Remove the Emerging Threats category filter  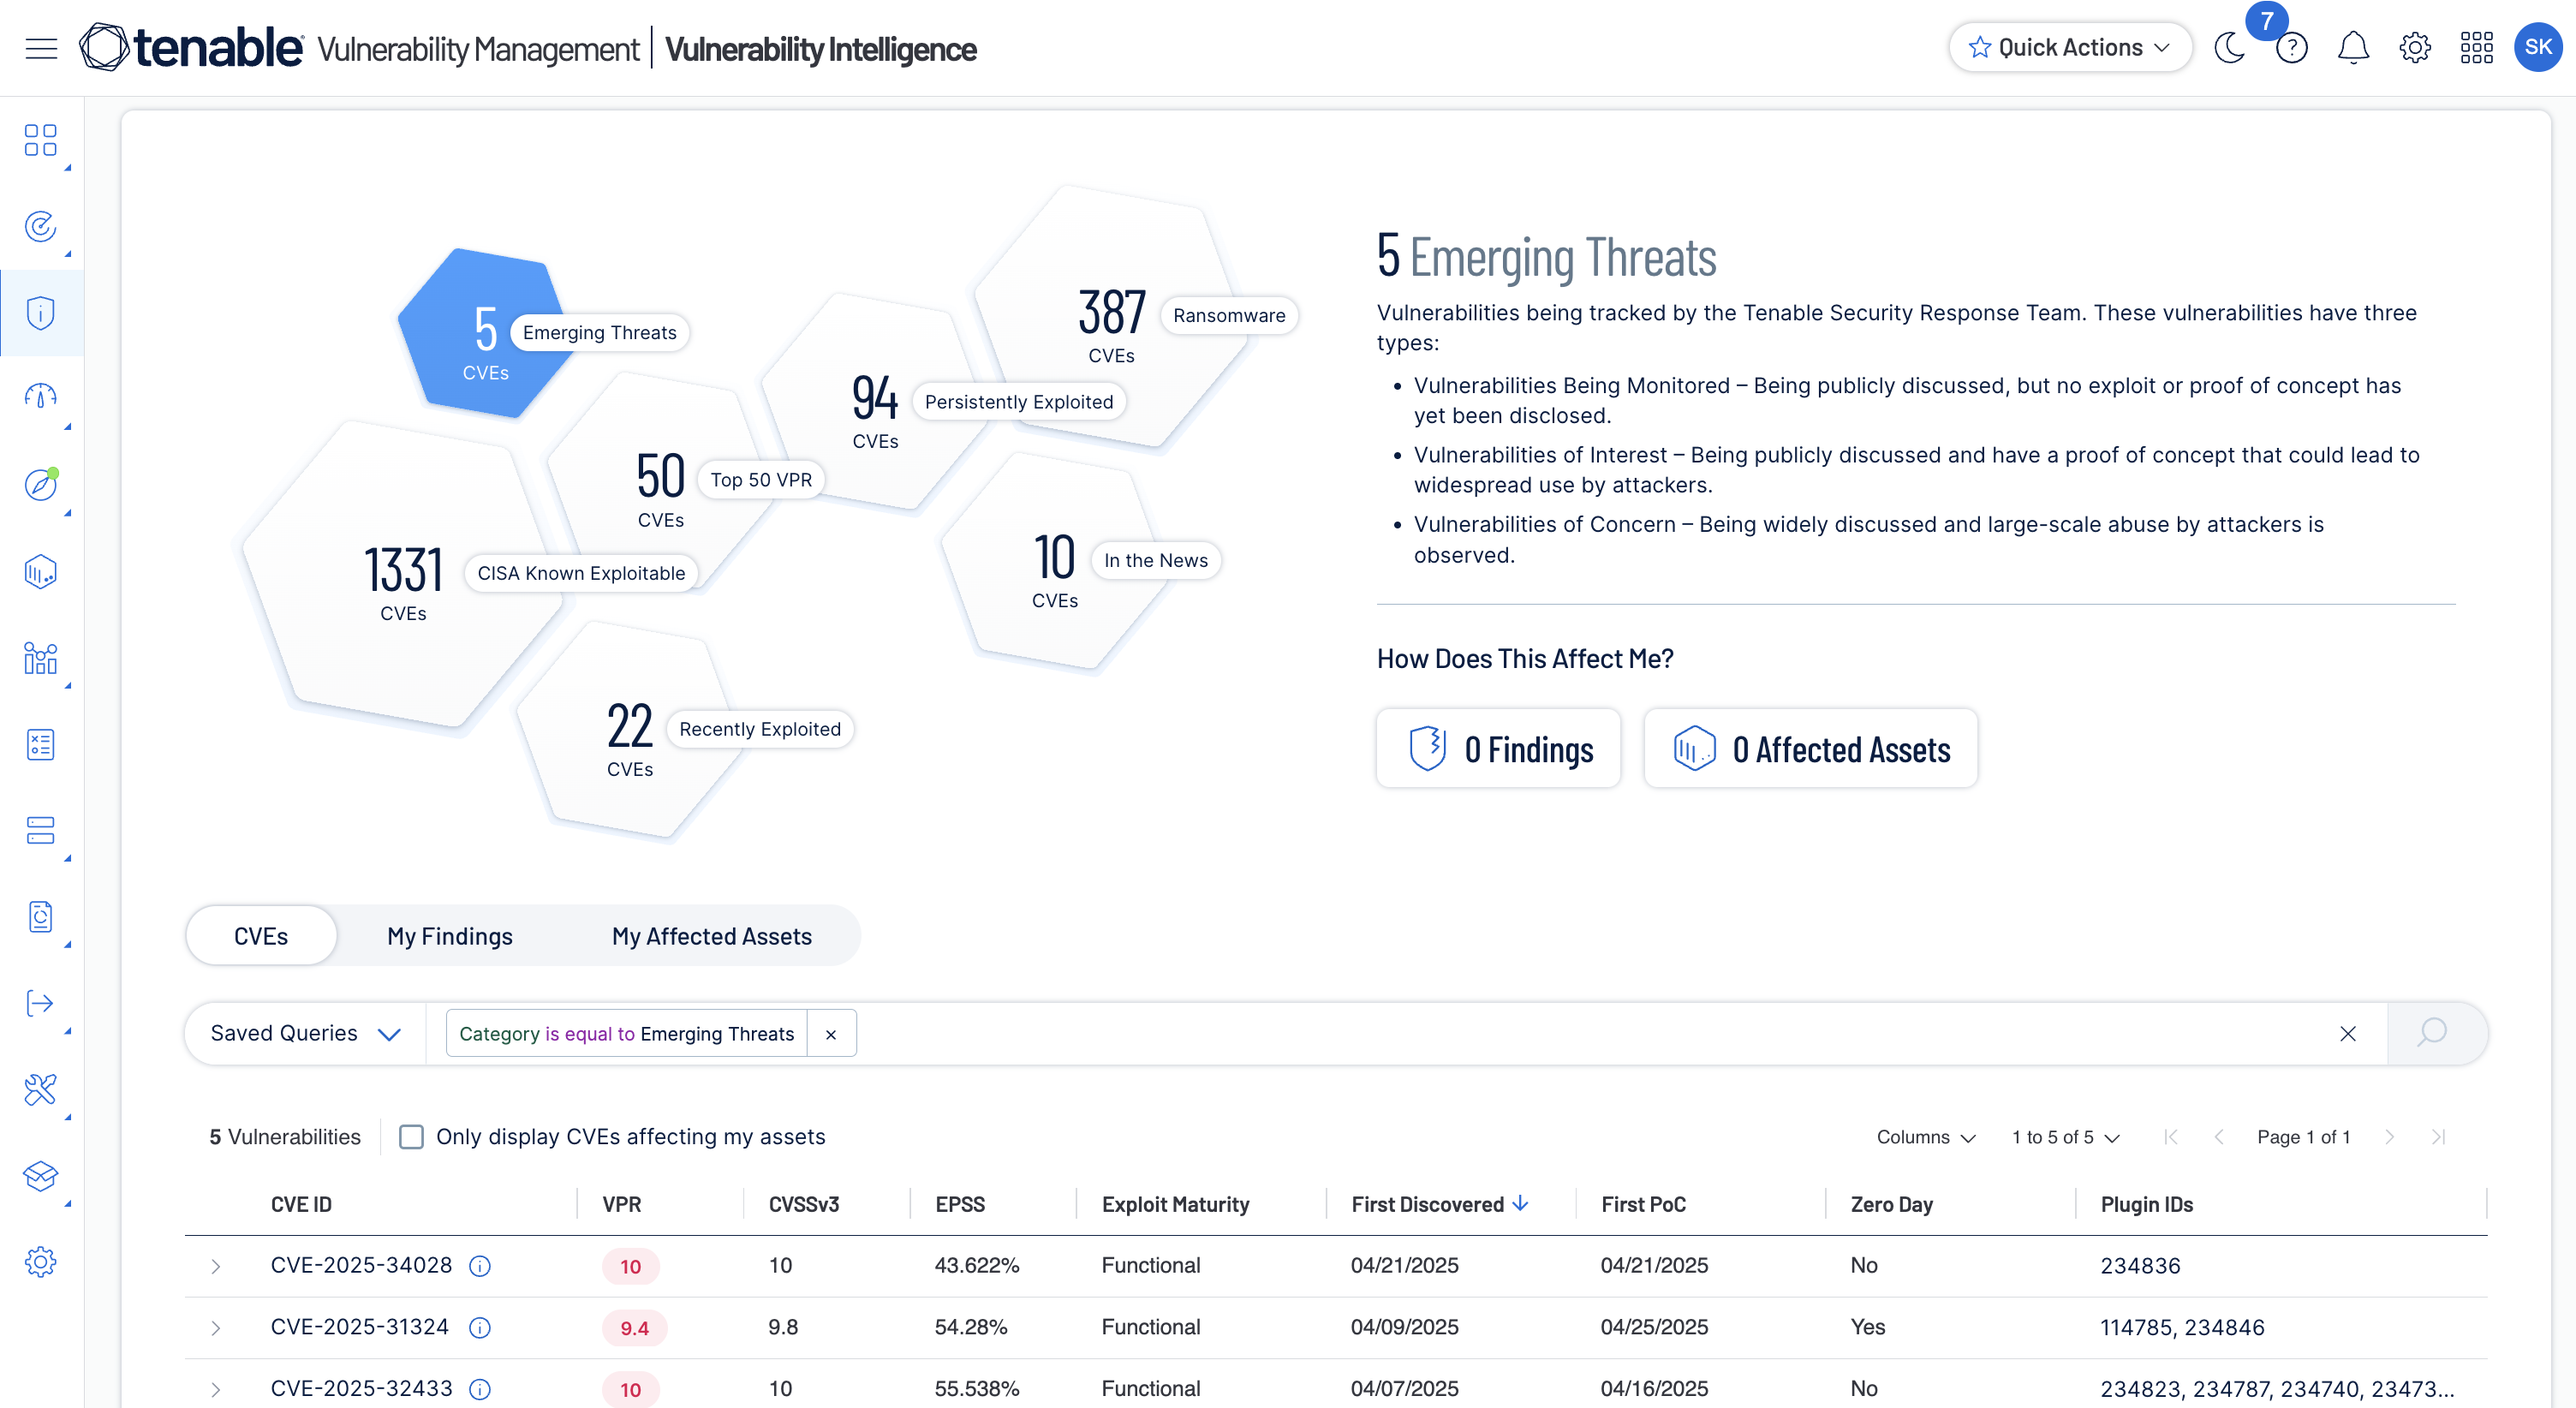831,1034
